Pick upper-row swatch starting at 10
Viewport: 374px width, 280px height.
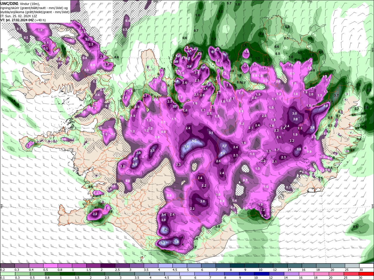pos(266,266)
